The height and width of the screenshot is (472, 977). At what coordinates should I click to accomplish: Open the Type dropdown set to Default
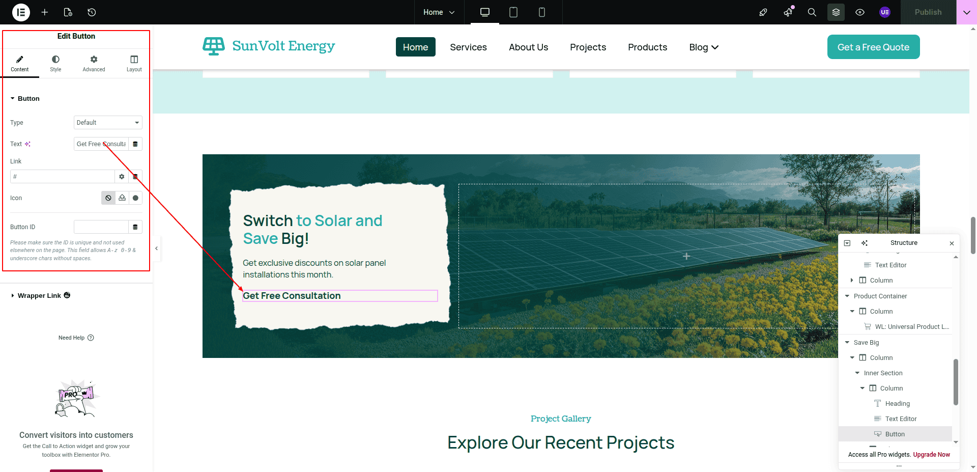coord(108,123)
